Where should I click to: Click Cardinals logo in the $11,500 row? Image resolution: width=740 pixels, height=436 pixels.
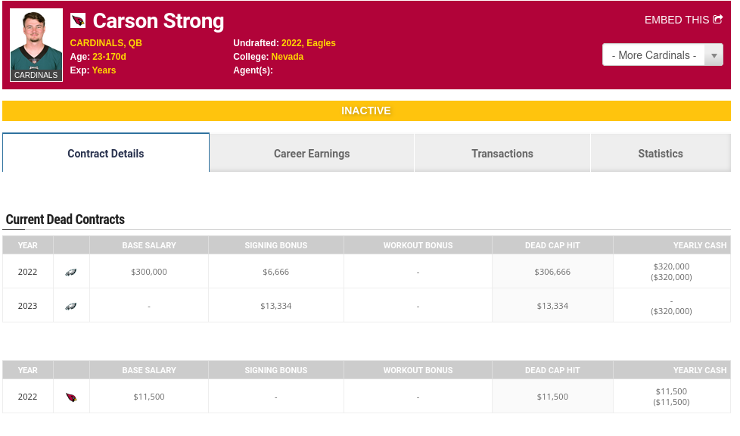(x=71, y=397)
